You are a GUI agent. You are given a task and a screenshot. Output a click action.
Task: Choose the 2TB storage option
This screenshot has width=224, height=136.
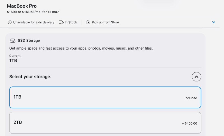point(105,123)
